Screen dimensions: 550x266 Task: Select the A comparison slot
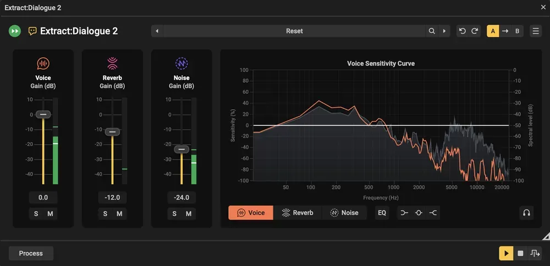493,31
